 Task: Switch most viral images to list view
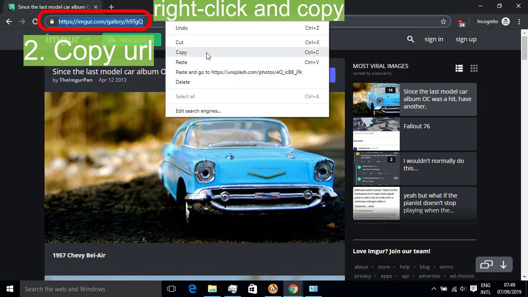click(x=459, y=68)
